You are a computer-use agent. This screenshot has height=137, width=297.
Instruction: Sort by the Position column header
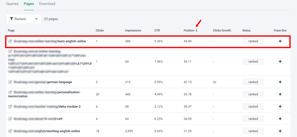pyautogui.click(x=189, y=30)
